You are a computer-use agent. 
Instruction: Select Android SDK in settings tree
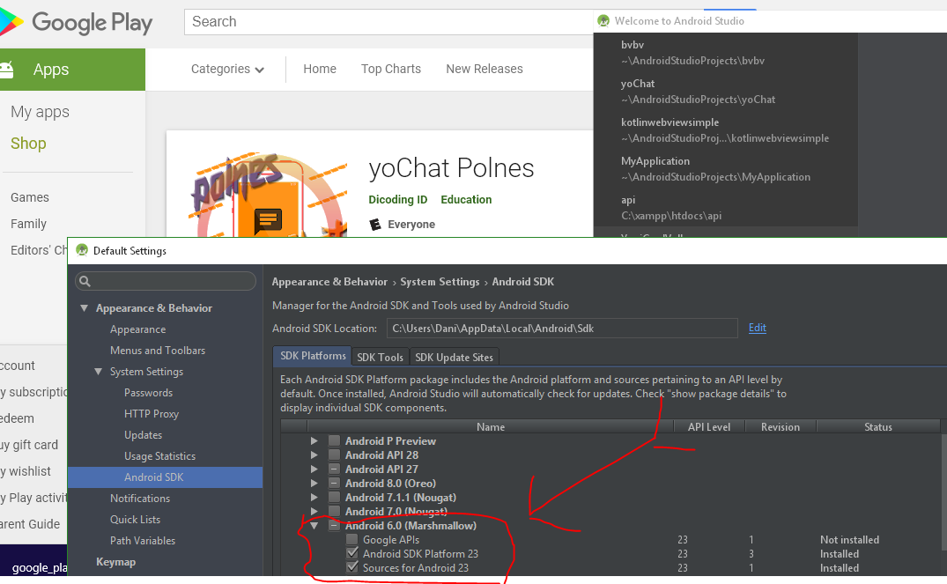tap(165, 477)
